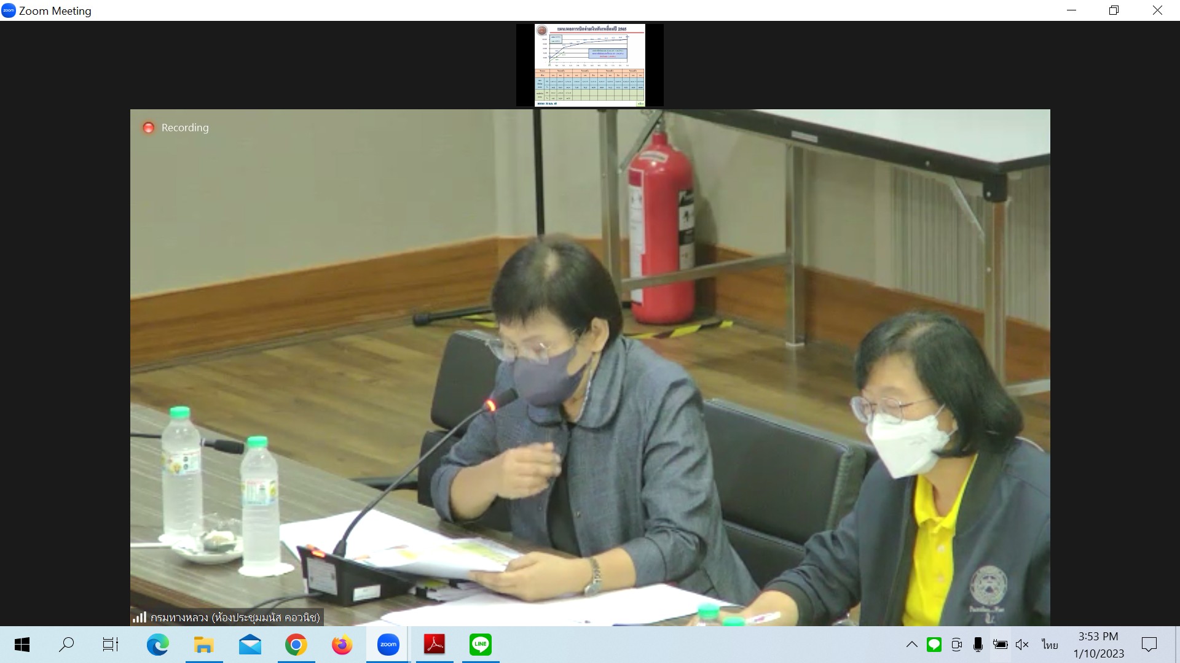Click the red Recording indicator
The image size is (1180, 663).
click(x=148, y=128)
